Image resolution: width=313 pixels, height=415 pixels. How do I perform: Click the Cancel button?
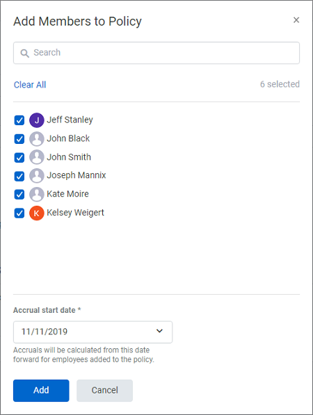(x=104, y=391)
